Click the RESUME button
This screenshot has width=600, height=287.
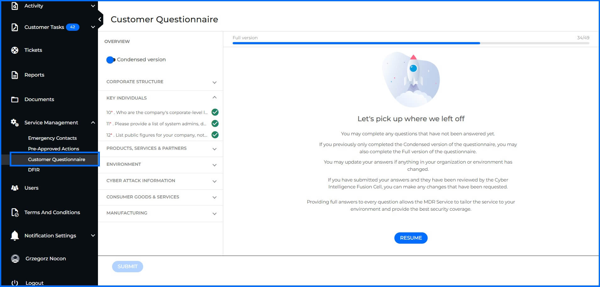click(411, 238)
